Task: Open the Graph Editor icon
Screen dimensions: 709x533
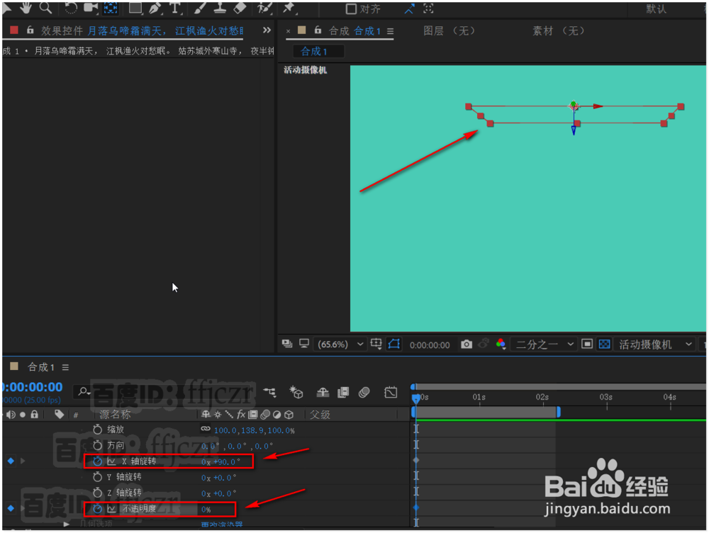Action: pyautogui.click(x=391, y=392)
